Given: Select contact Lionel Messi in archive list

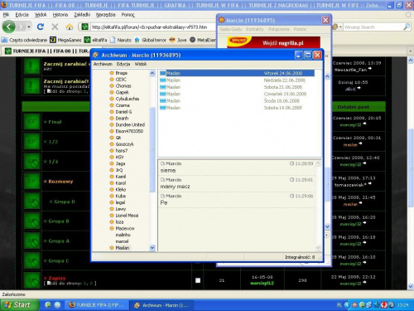Looking at the screenshot, I should (x=127, y=216).
